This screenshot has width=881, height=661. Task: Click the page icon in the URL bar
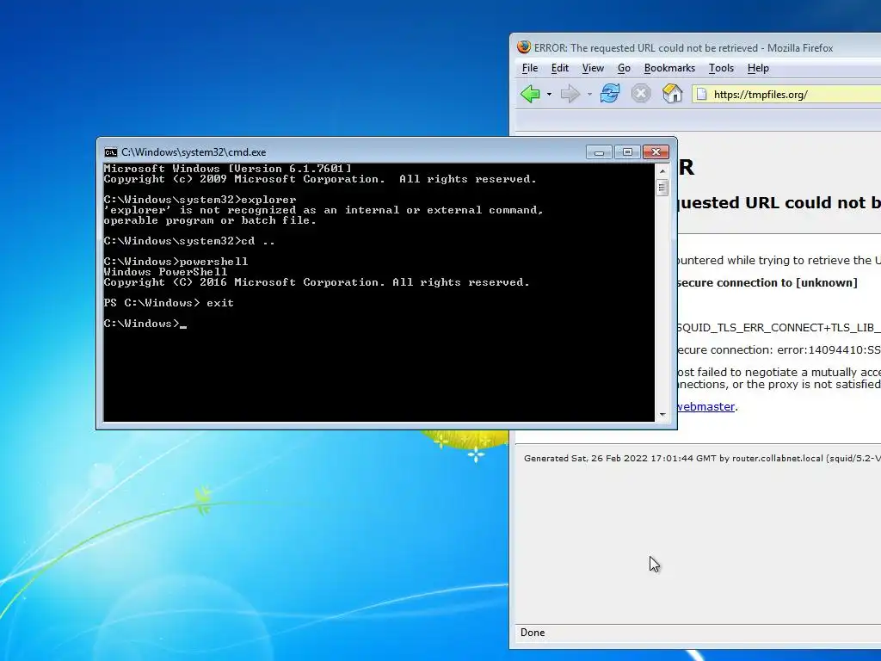[701, 95]
